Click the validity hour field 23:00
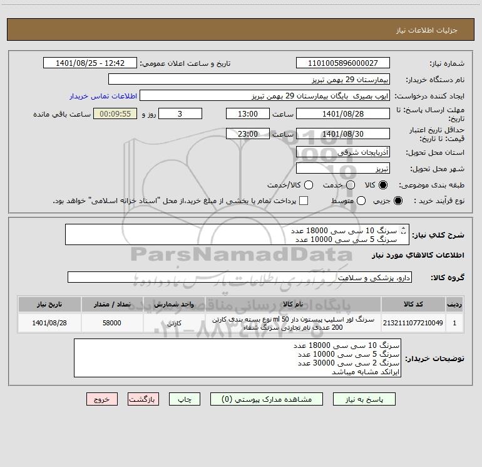Screen dimensions: 482x467 tap(248, 134)
